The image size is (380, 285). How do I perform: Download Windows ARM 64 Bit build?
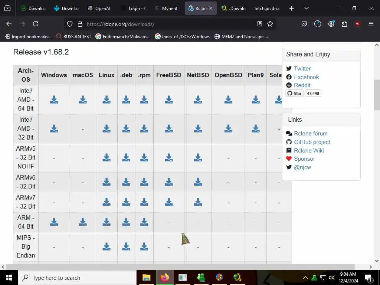coord(54,222)
